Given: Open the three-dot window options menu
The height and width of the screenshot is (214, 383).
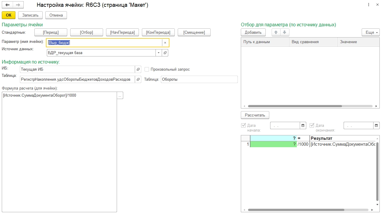Looking at the screenshot, I should pos(368,5).
